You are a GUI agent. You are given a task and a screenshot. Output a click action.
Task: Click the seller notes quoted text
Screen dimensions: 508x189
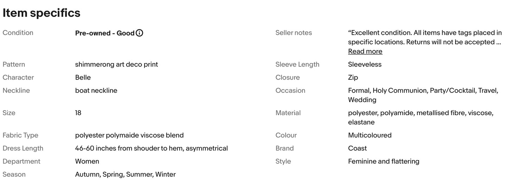coord(425,37)
